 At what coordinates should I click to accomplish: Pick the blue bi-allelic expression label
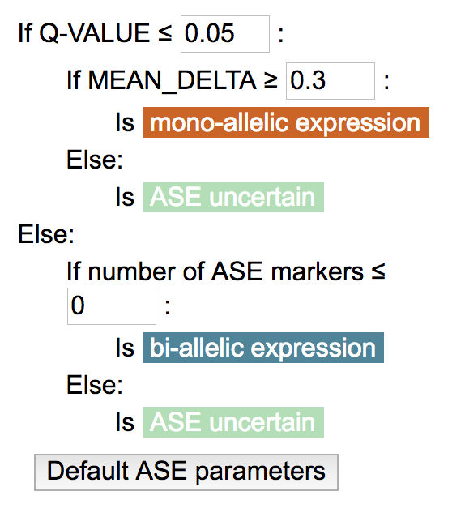pos(263,348)
